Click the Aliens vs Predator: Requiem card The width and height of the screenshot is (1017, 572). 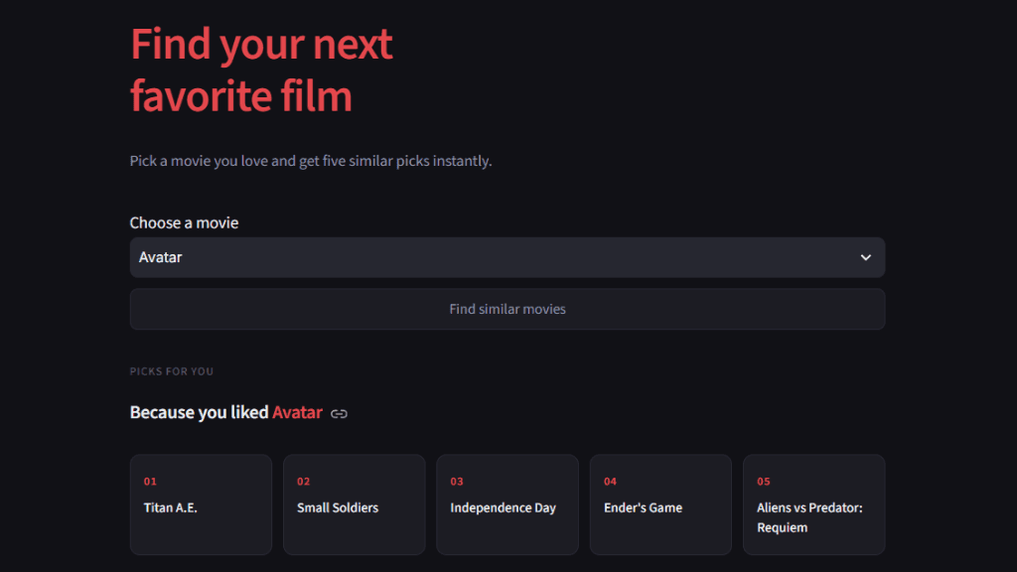[x=814, y=504]
